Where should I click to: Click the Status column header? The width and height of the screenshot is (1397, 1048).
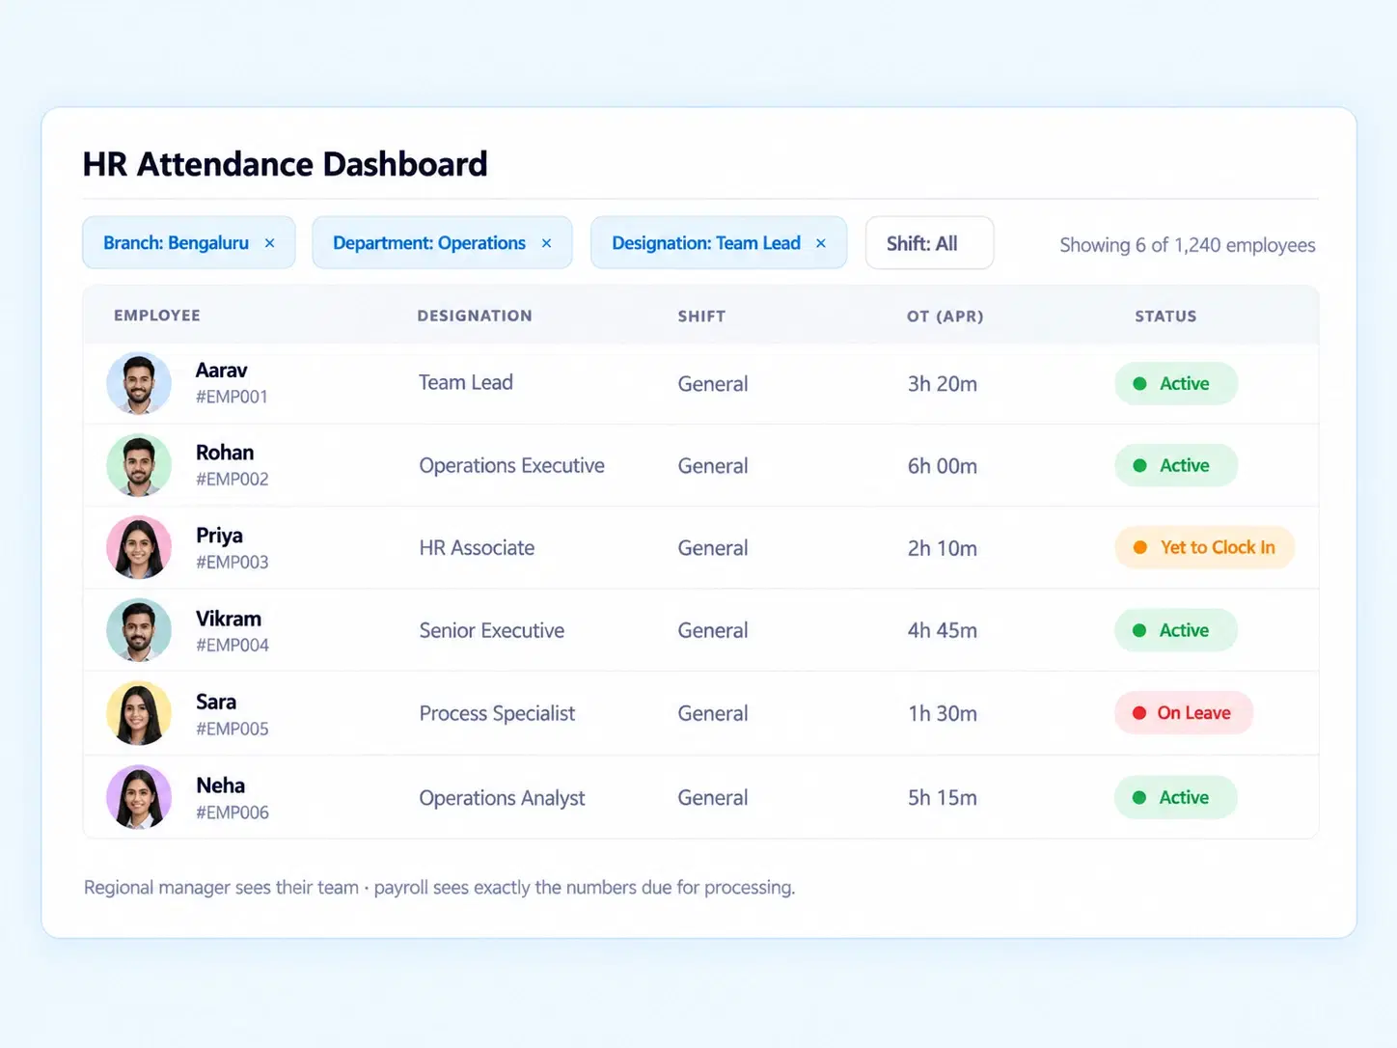pyautogui.click(x=1165, y=317)
